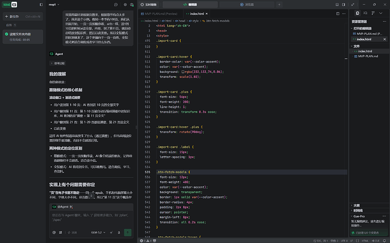The height and width of the screenshot is (243, 390).
Task: Click the microphone voice input icon
Action: pyautogui.click(x=119, y=232)
